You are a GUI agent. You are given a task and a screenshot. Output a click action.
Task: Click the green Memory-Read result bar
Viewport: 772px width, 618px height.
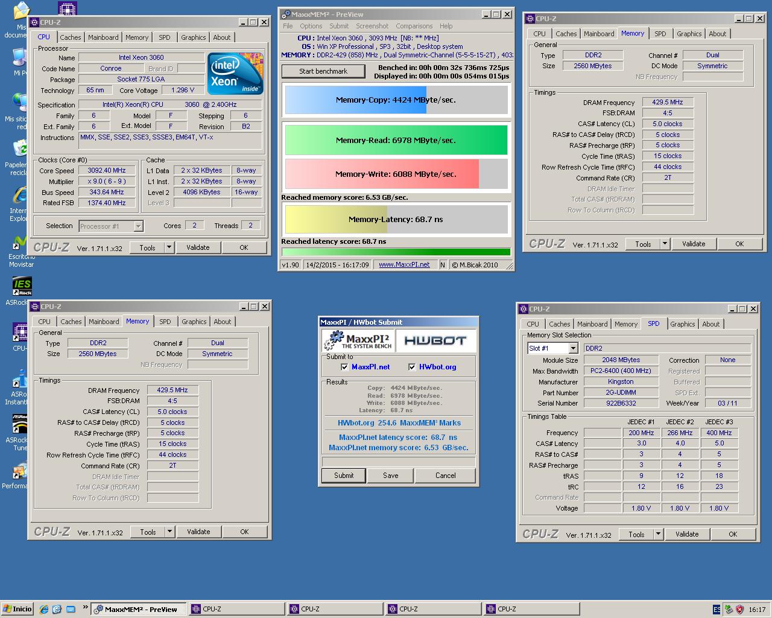pyautogui.click(x=396, y=140)
